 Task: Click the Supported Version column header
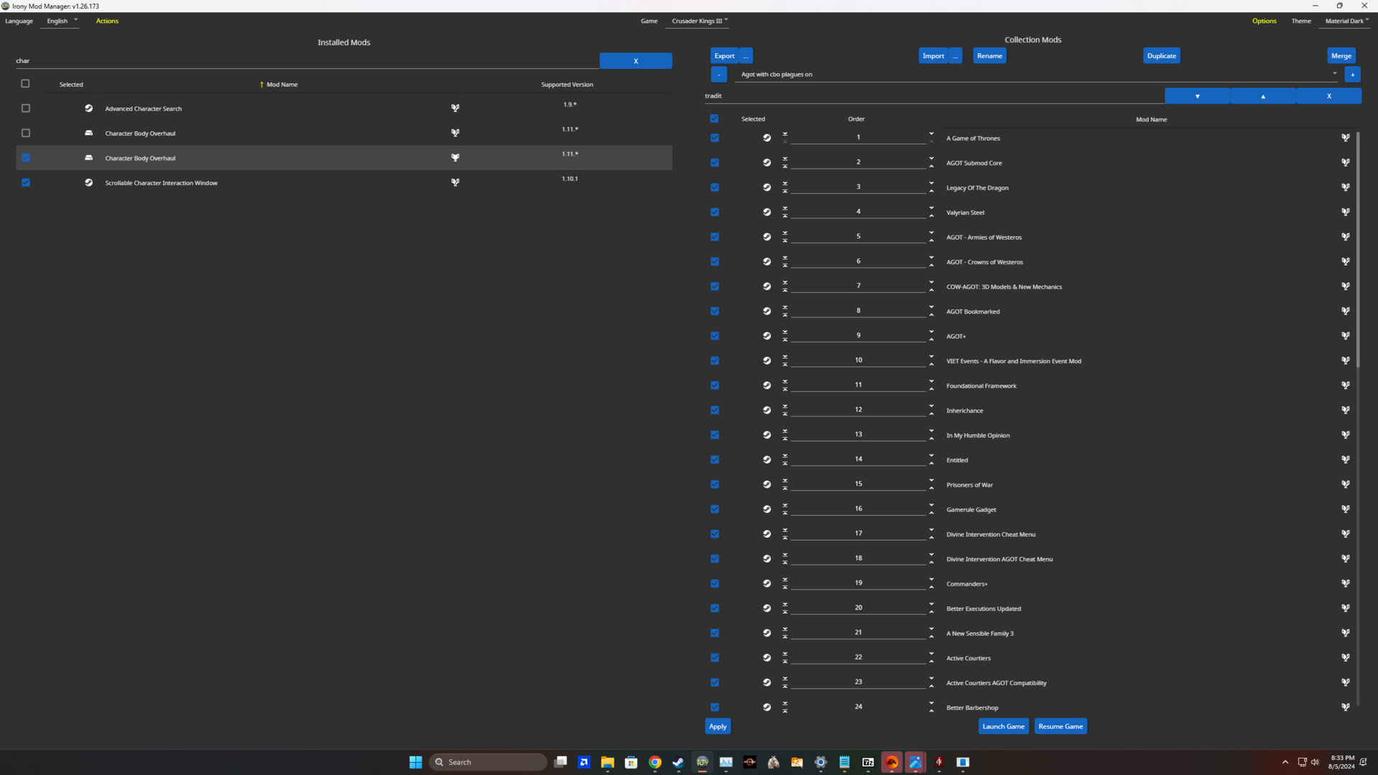(x=567, y=85)
